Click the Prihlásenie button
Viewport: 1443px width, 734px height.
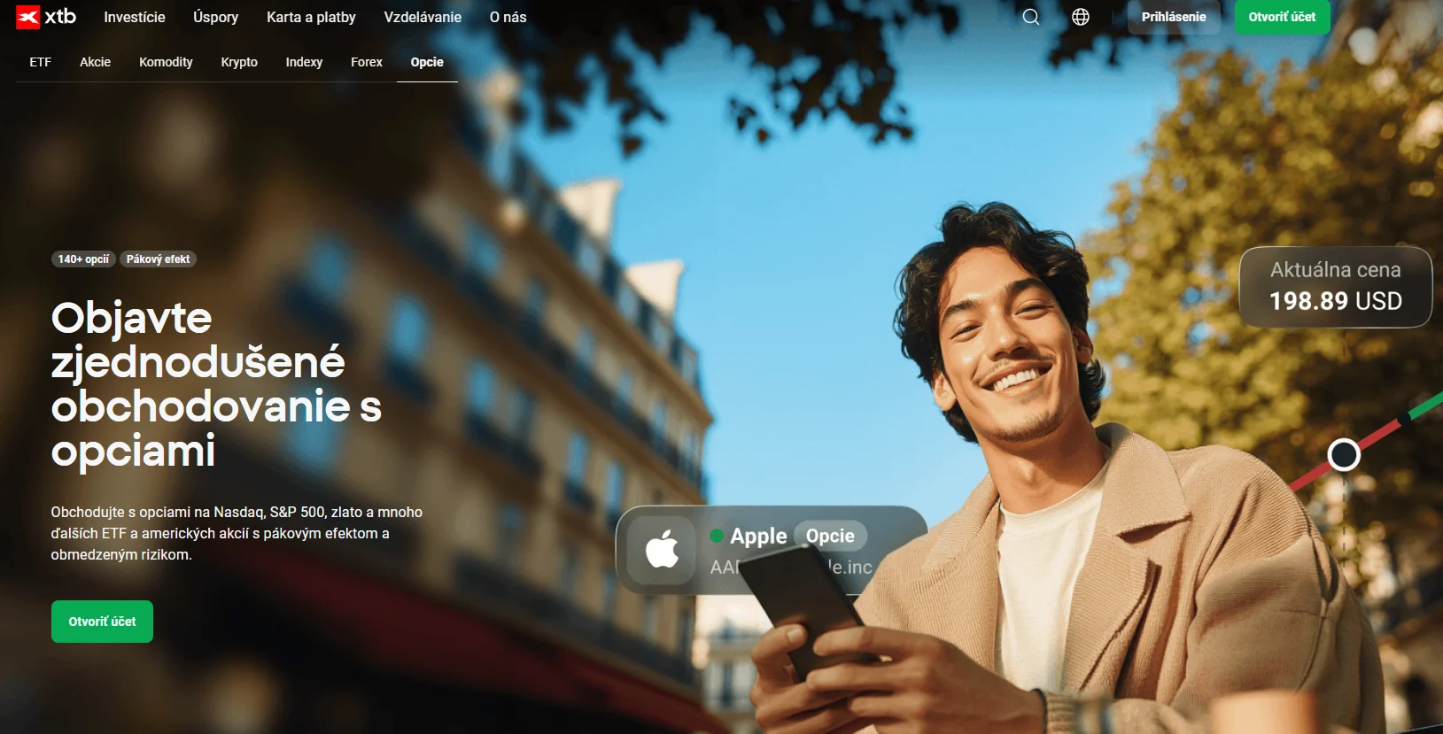click(1174, 17)
